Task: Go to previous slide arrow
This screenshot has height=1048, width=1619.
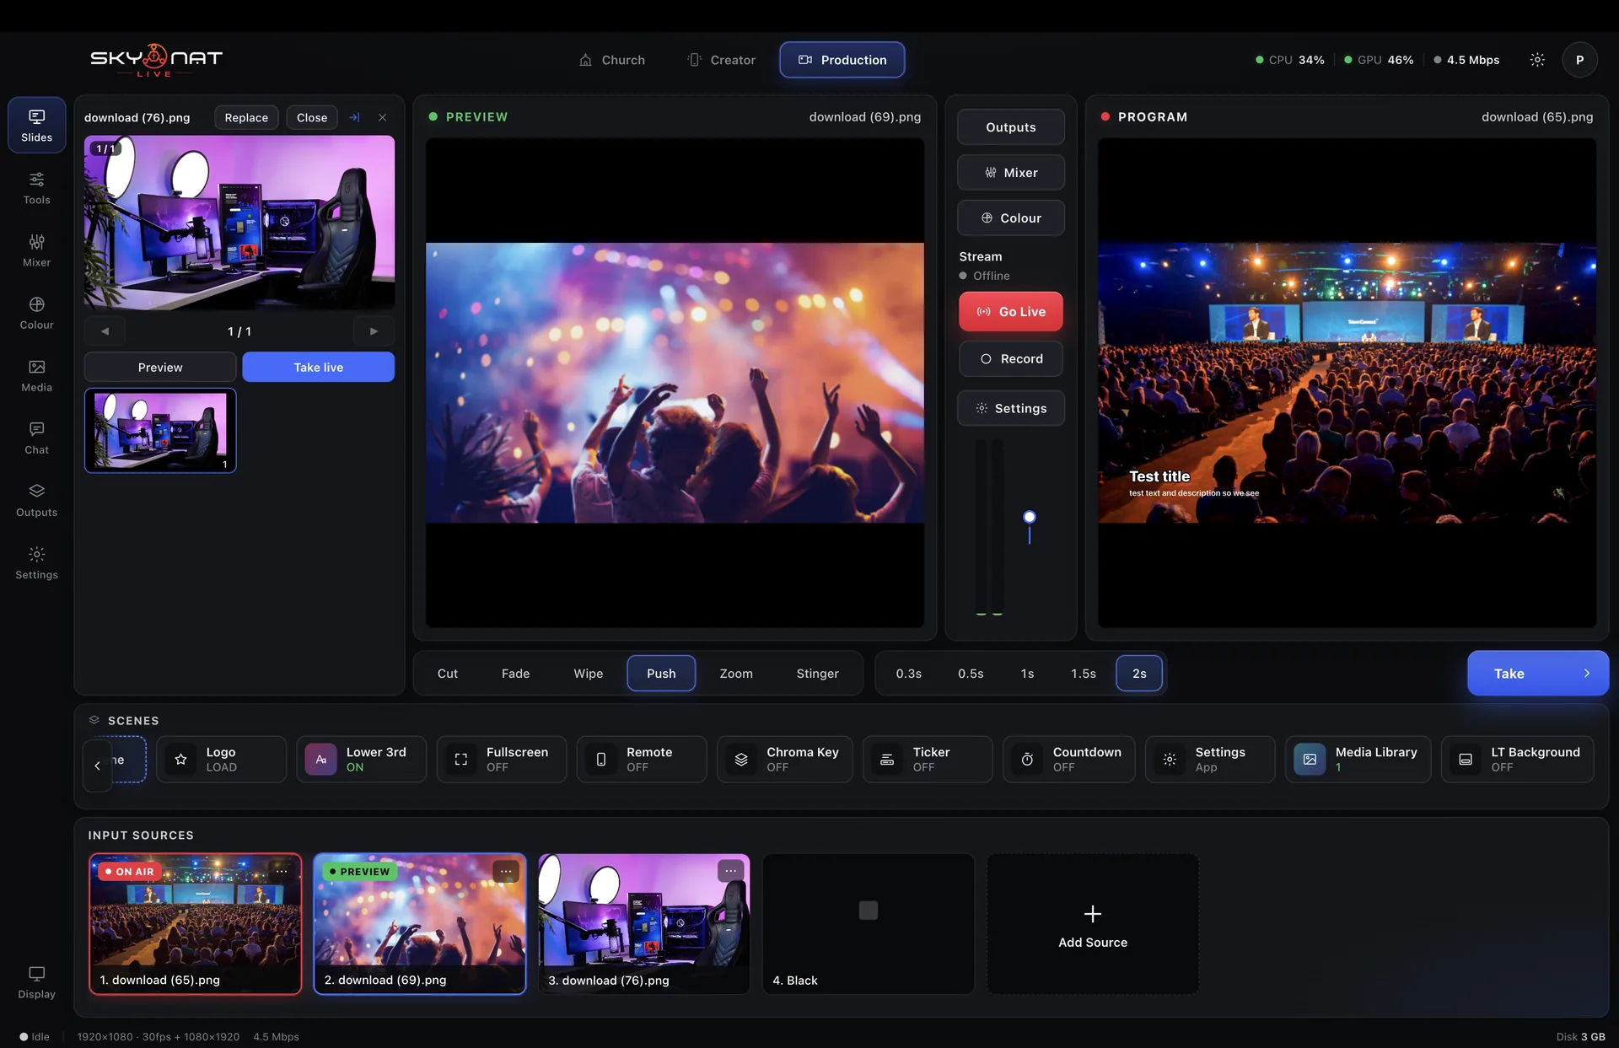Action: (x=105, y=331)
